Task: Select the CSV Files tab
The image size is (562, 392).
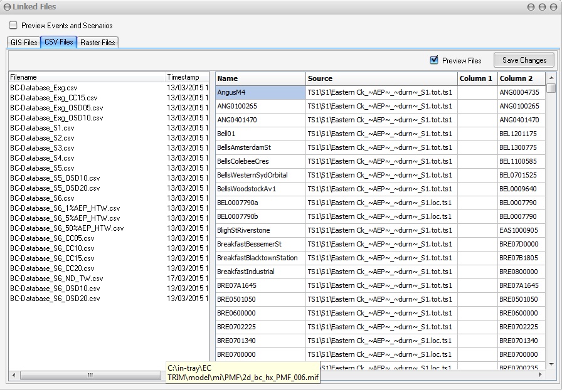Action: point(58,43)
